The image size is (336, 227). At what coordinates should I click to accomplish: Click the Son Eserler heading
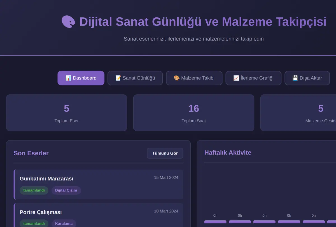[x=31, y=153]
